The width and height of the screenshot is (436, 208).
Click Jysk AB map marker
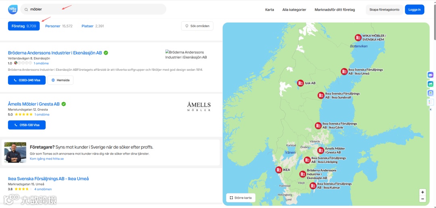pos(300,83)
